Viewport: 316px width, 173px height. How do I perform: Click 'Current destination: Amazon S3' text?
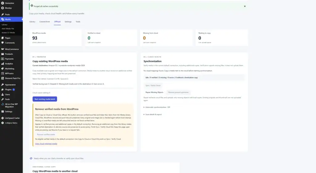[59, 66]
